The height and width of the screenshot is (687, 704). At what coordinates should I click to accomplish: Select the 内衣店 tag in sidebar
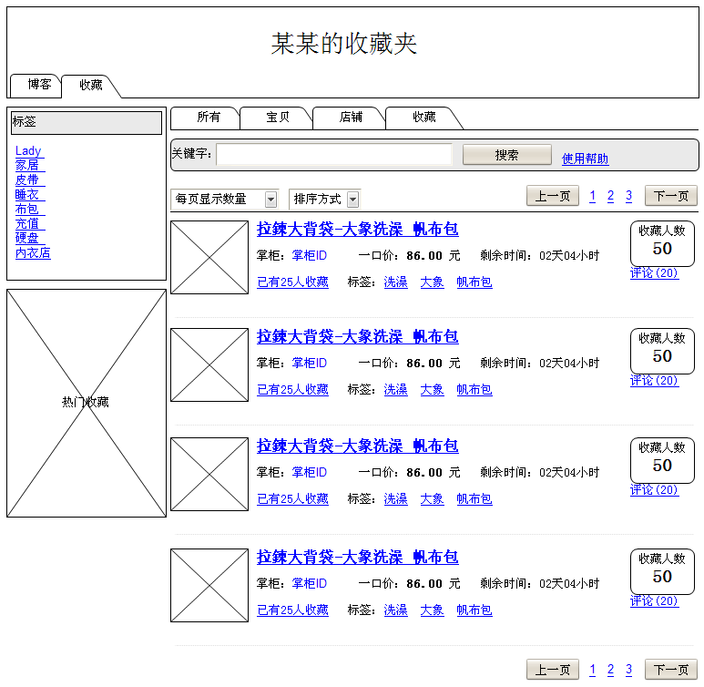[x=33, y=253]
